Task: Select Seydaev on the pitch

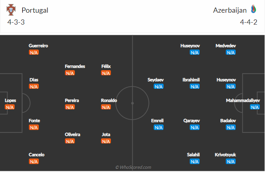Action: click(155, 80)
